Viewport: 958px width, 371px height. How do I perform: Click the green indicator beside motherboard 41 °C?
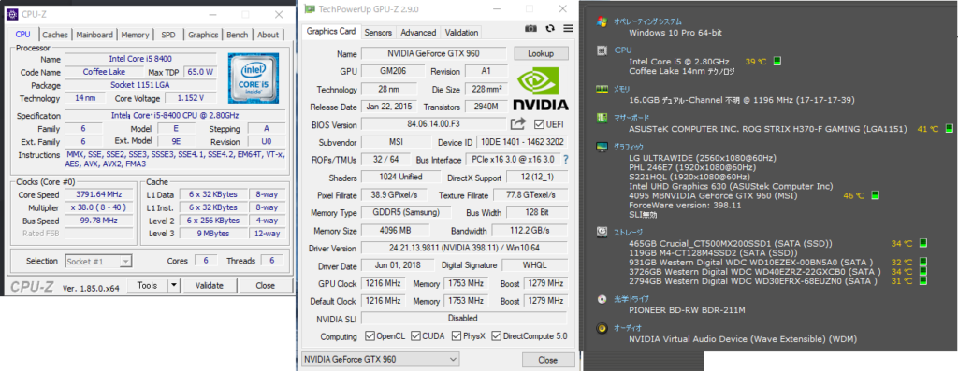pyautogui.click(x=949, y=128)
